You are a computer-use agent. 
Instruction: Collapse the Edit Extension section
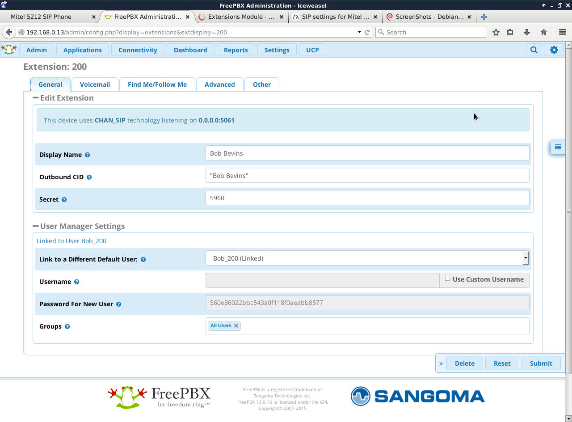36,98
